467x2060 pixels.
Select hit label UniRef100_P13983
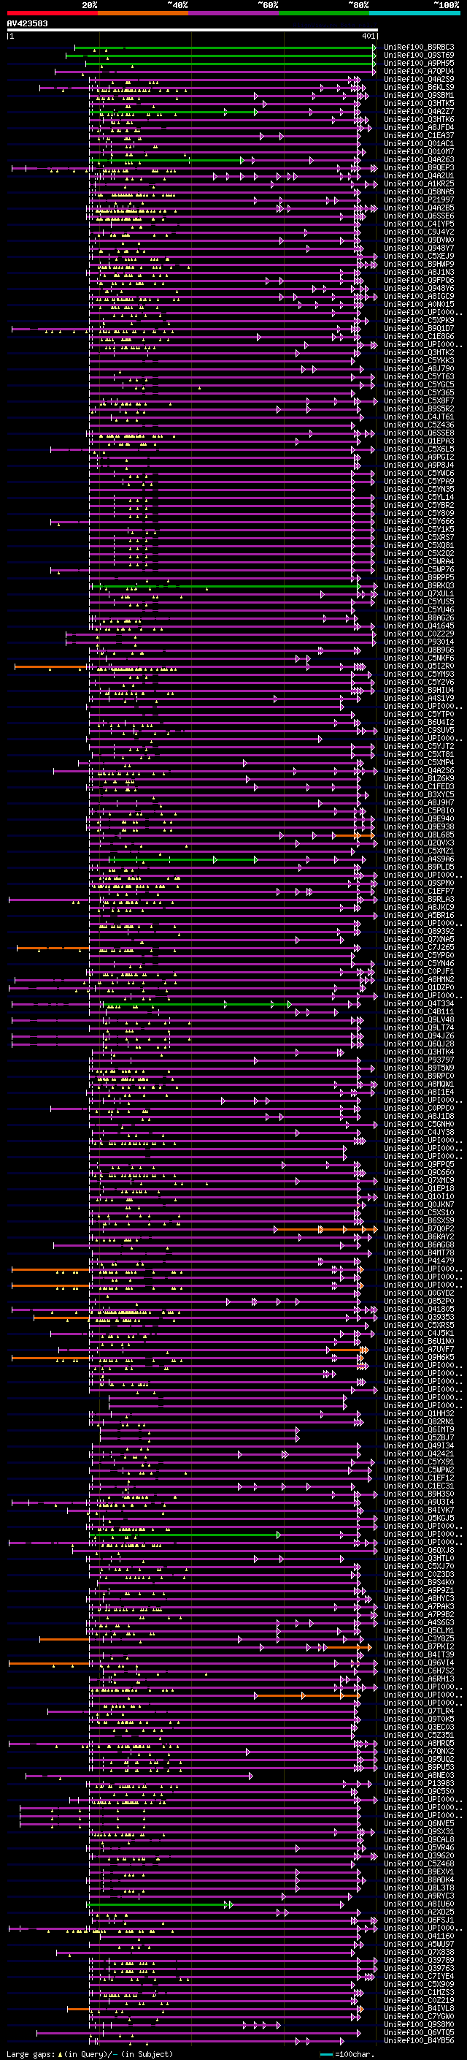(419, 1783)
